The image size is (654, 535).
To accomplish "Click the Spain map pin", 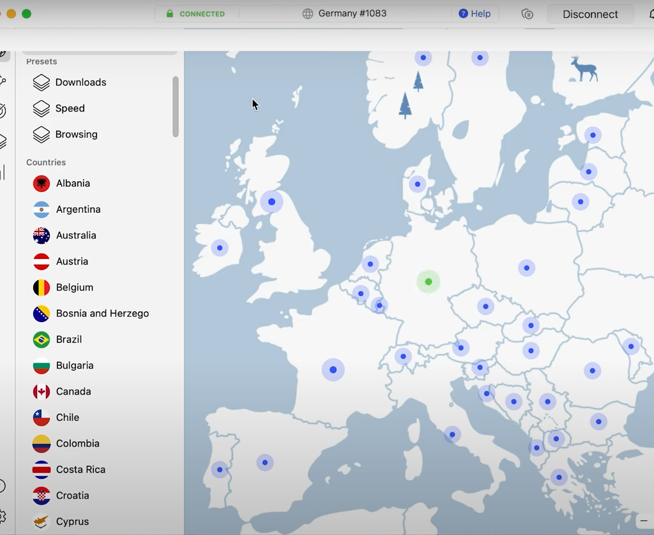I will [x=265, y=462].
